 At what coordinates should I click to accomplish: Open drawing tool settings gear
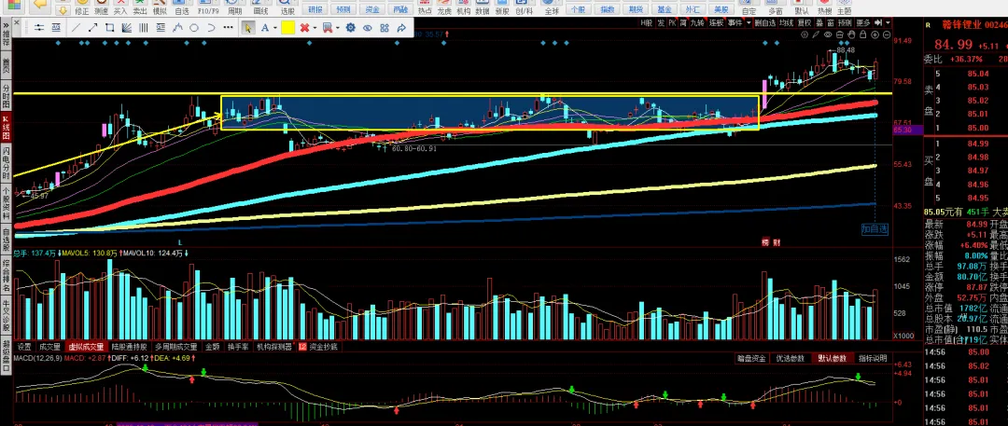coord(350,28)
